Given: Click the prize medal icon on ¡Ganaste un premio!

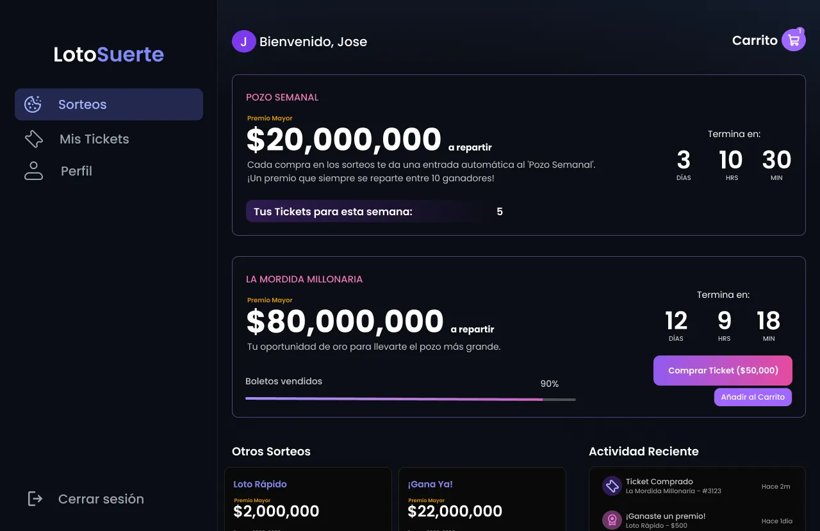Looking at the screenshot, I should pos(612,519).
